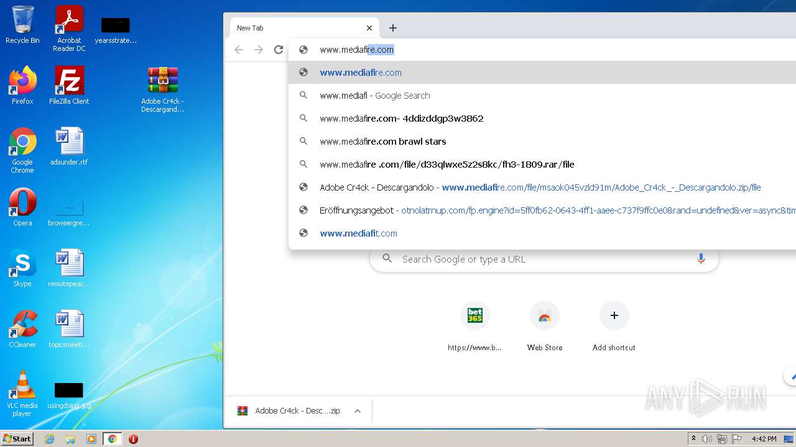Choose www.mediafit.com suggestion
796x447 pixels.
[542, 233]
